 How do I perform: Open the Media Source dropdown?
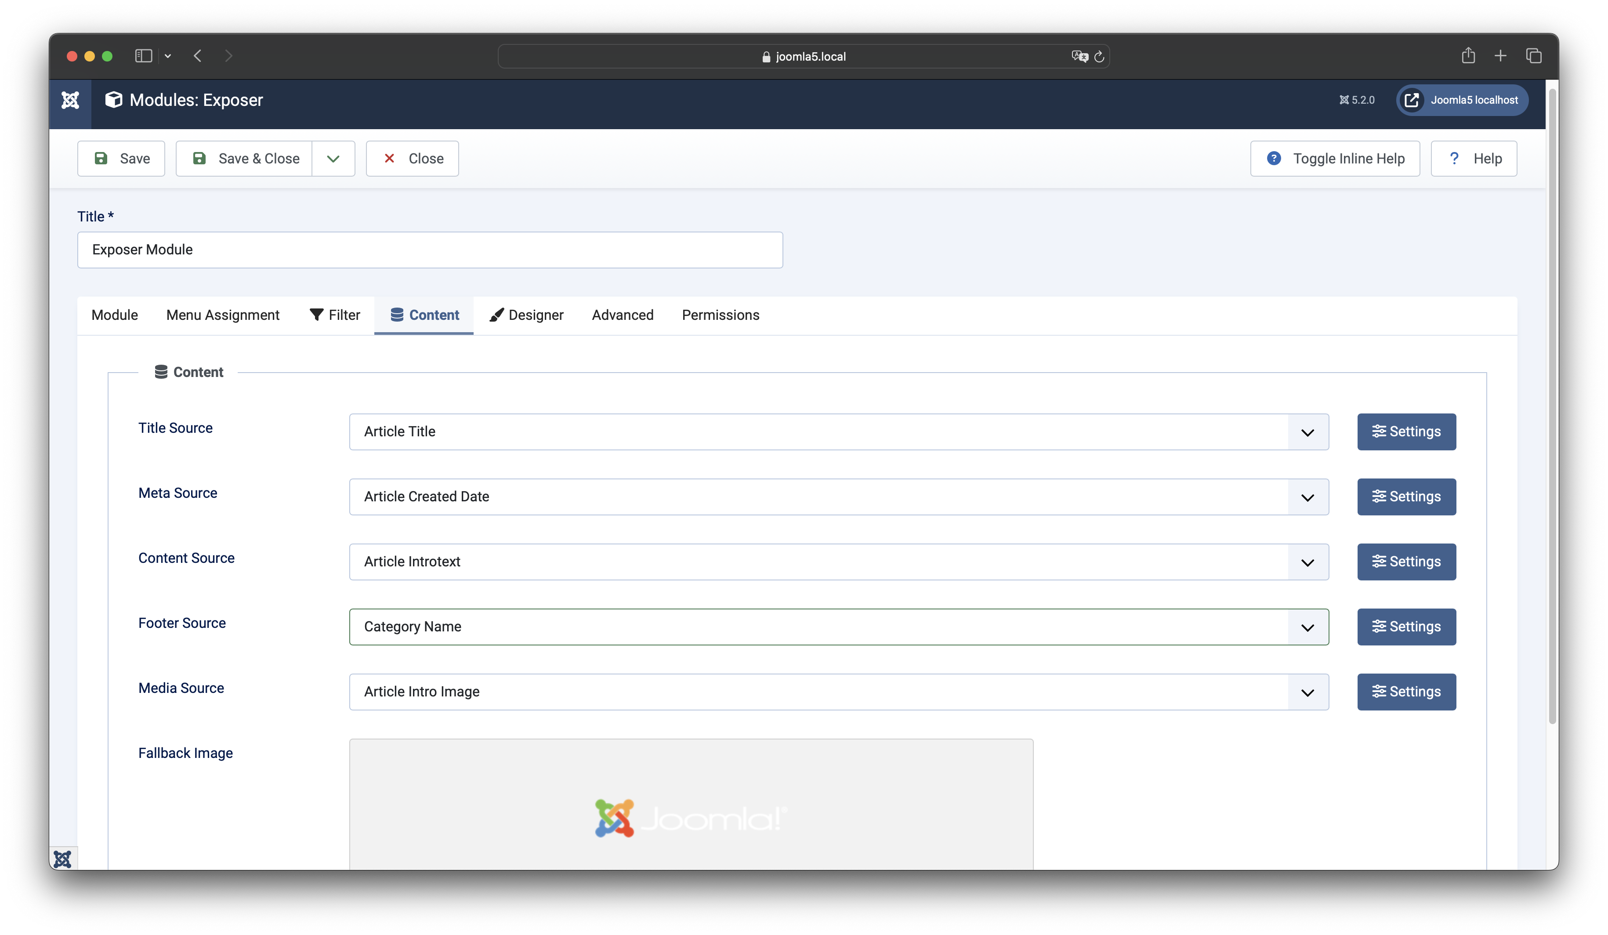(839, 692)
